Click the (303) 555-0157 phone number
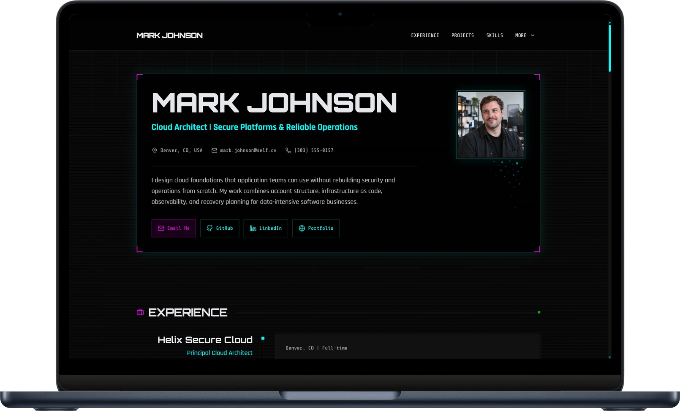The image size is (680, 411). (314, 150)
